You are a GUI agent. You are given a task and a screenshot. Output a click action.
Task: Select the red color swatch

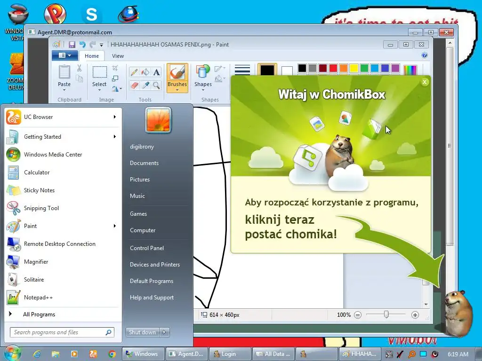click(x=333, y=68)
